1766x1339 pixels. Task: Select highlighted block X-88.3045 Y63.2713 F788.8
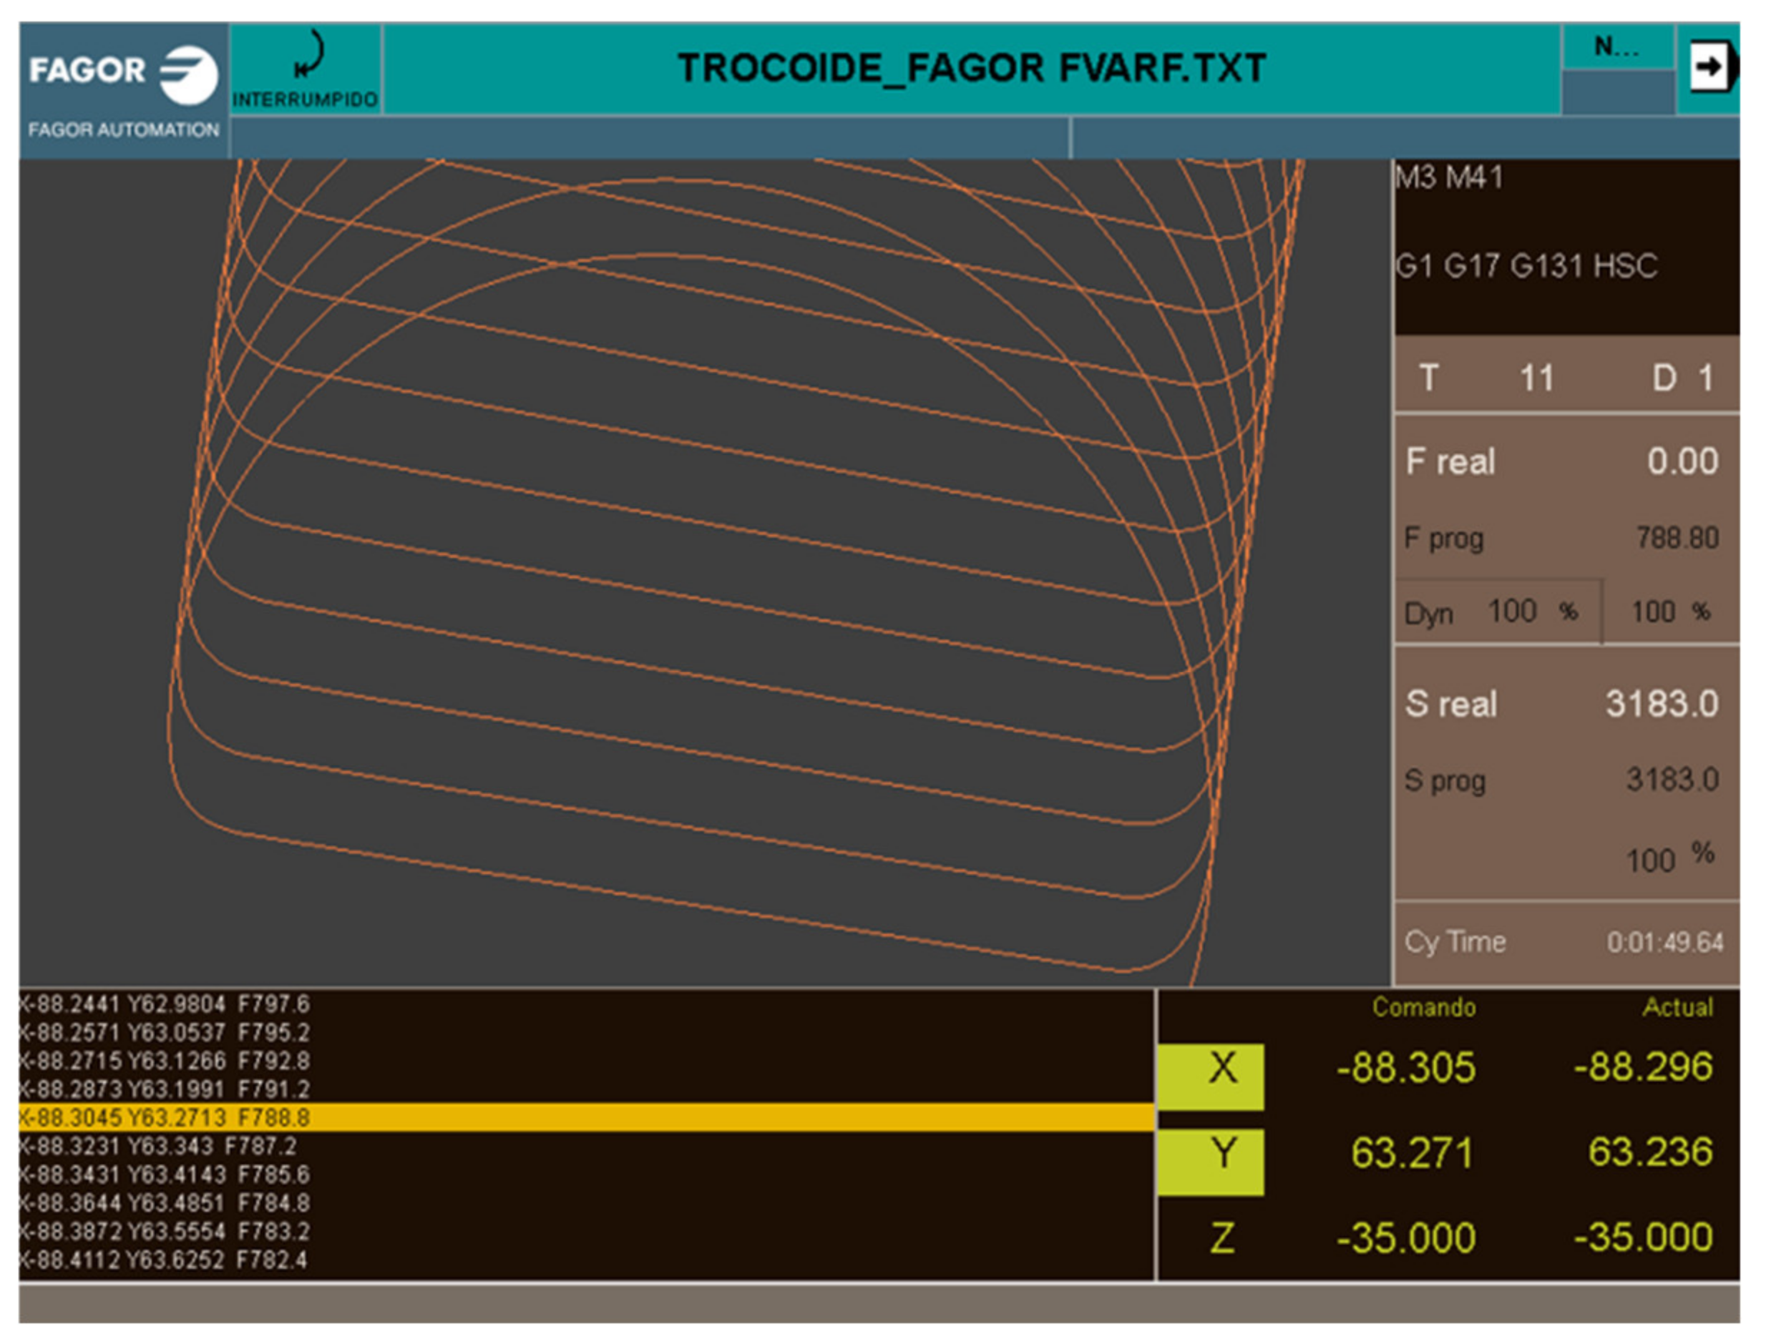164,1117
